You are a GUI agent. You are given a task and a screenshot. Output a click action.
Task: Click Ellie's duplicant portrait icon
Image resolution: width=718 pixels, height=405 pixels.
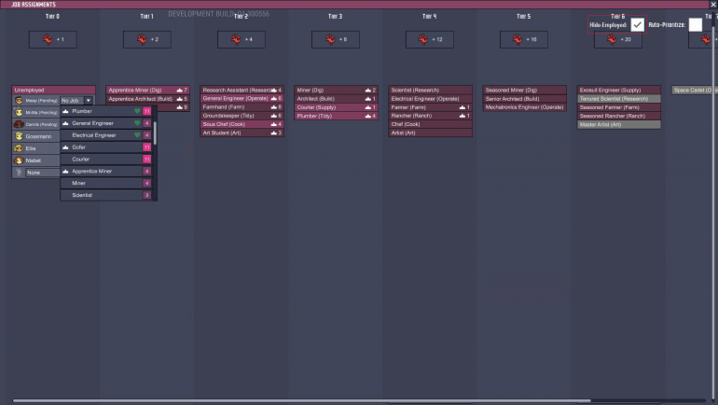pyautogui.click(x=20, y=148)
